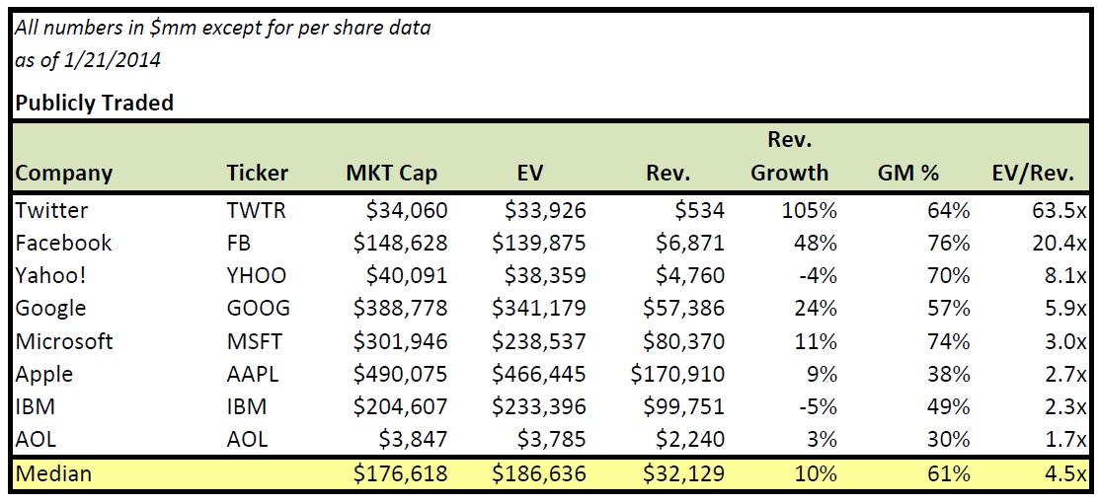Click the Median row label

[x=53, y=473]
